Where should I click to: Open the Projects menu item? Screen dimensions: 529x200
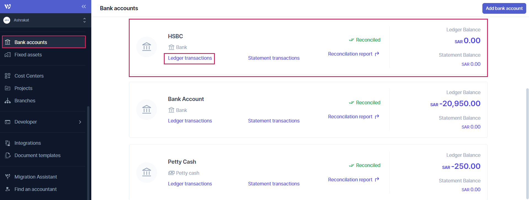[x=23, y=88]
